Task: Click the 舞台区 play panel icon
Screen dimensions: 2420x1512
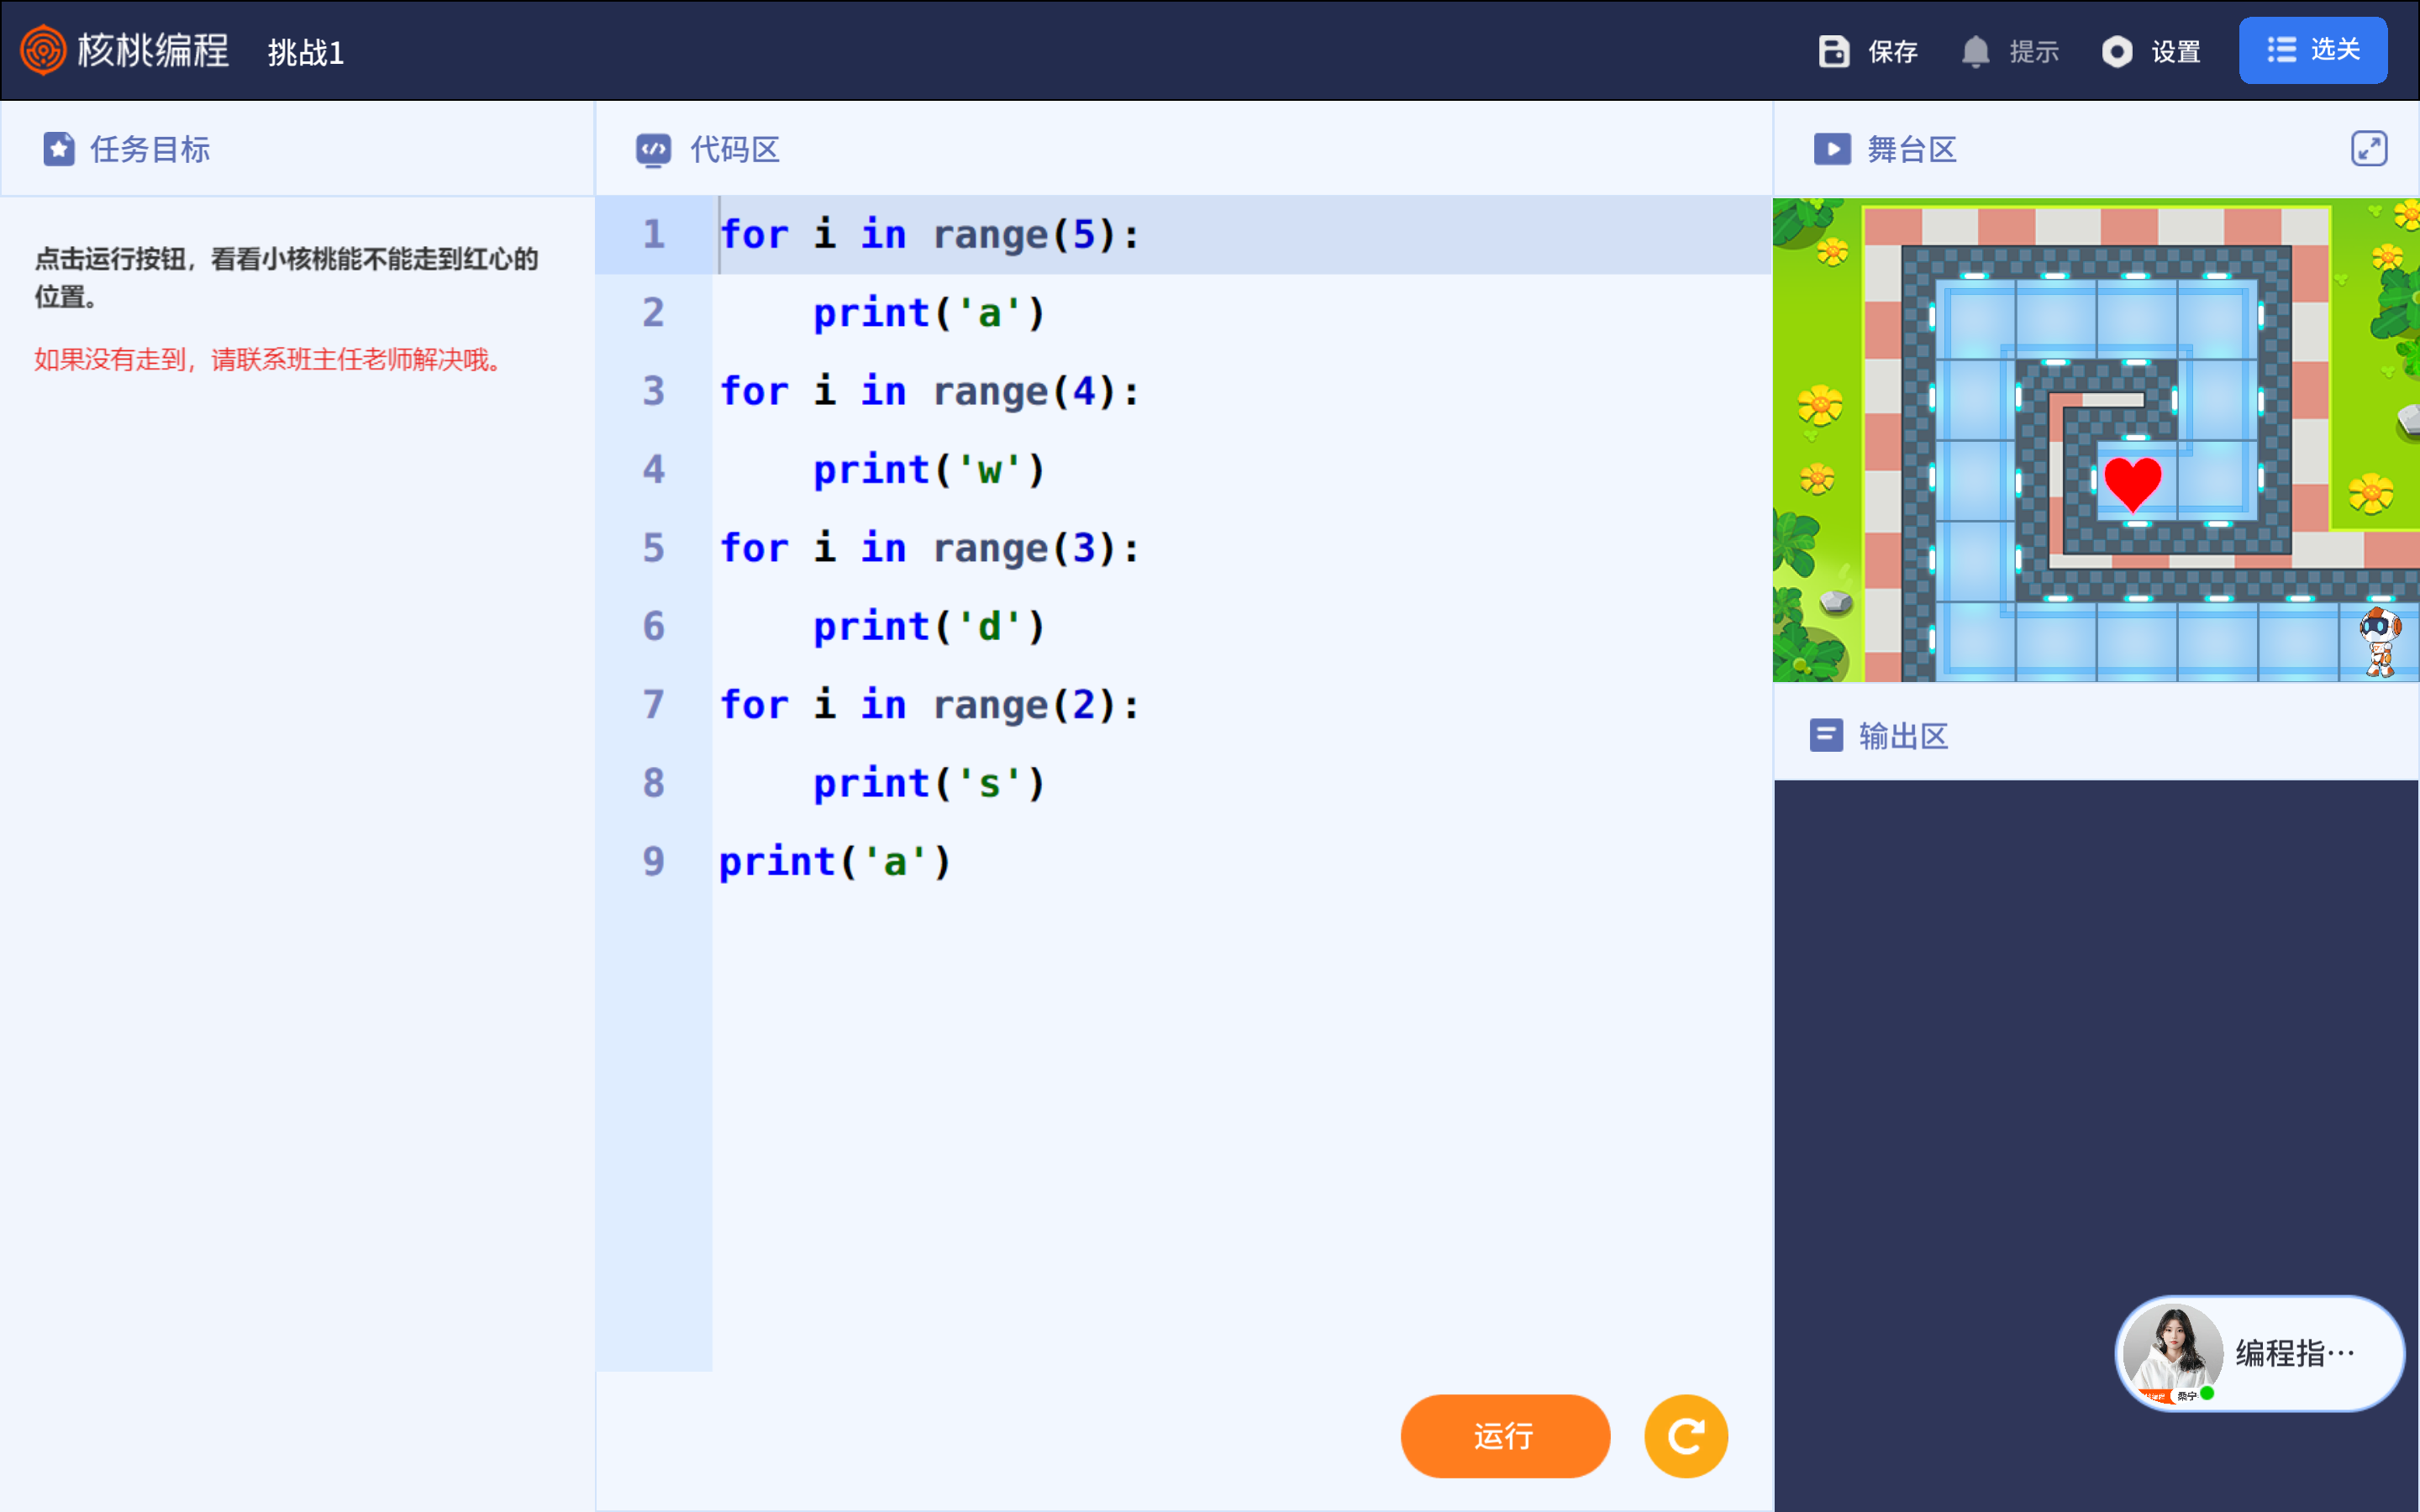Action: point(1832,149)
